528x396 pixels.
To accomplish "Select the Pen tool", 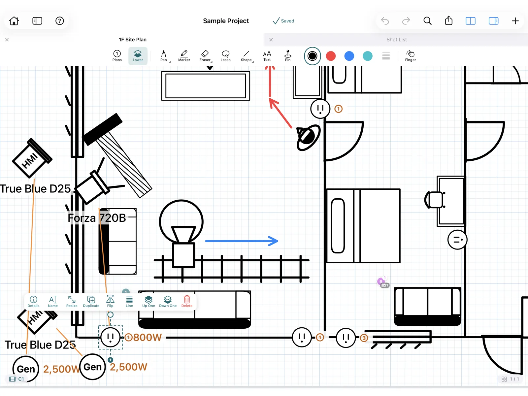I will coord(164,56).
